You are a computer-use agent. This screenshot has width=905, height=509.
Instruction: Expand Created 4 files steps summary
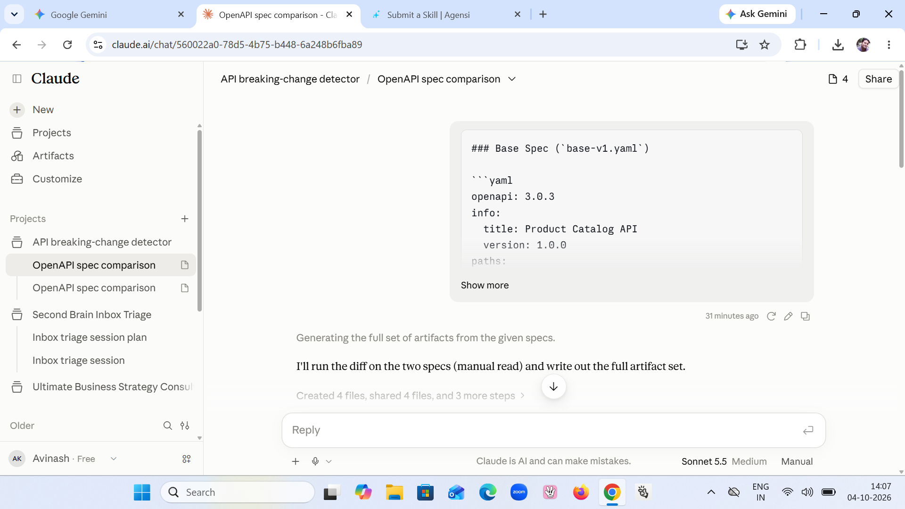tap(410, 396)
